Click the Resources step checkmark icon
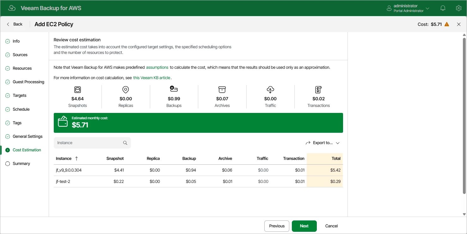Screen dimensions: 467x234 click(8, 68)
